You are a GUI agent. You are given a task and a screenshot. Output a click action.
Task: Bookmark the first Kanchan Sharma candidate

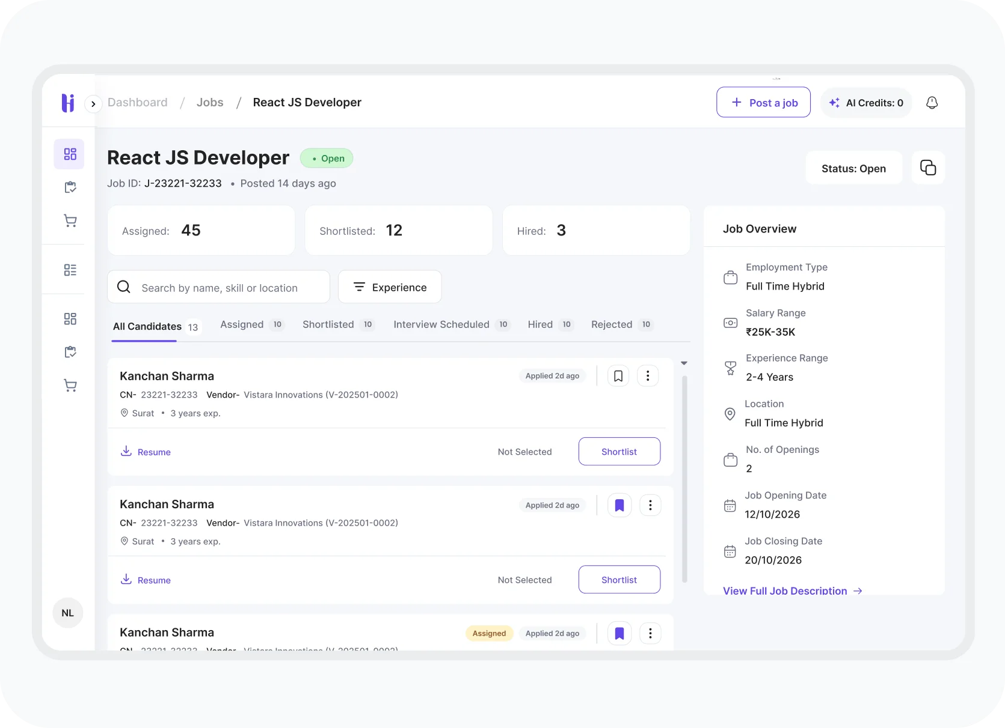coord(618,376)
